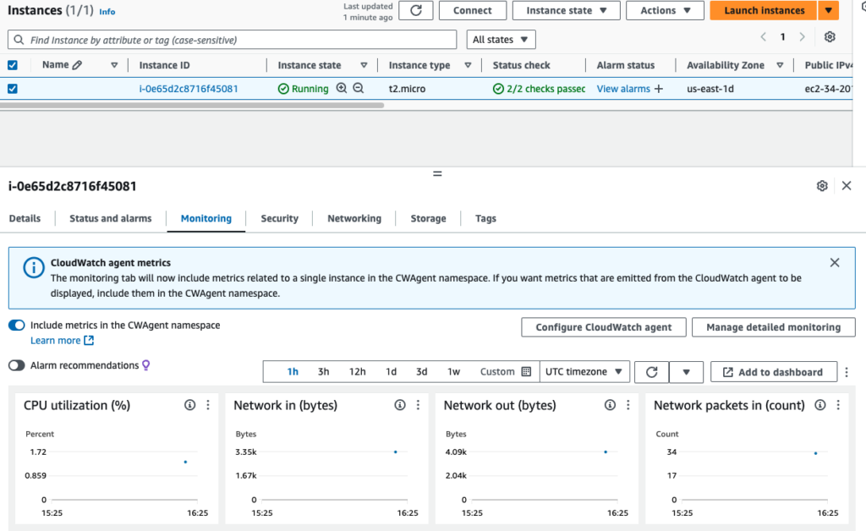Click the Launch instances button
Image resolution: width=866 pixels, height=531 pixels.
pyautogui.click(x=765, y=10)
